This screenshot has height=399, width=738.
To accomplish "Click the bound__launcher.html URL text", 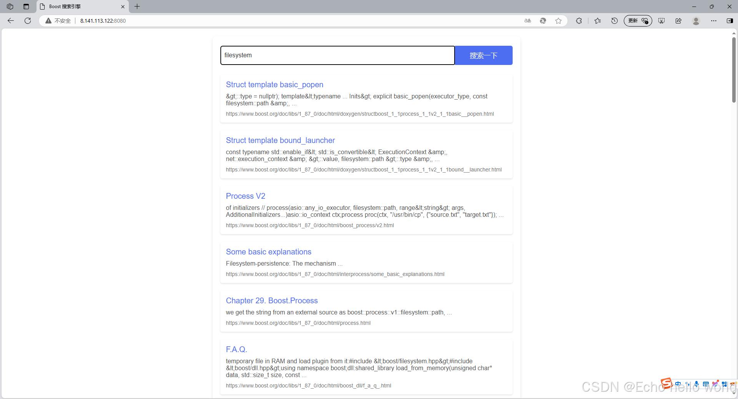I will tap(364, 170).
